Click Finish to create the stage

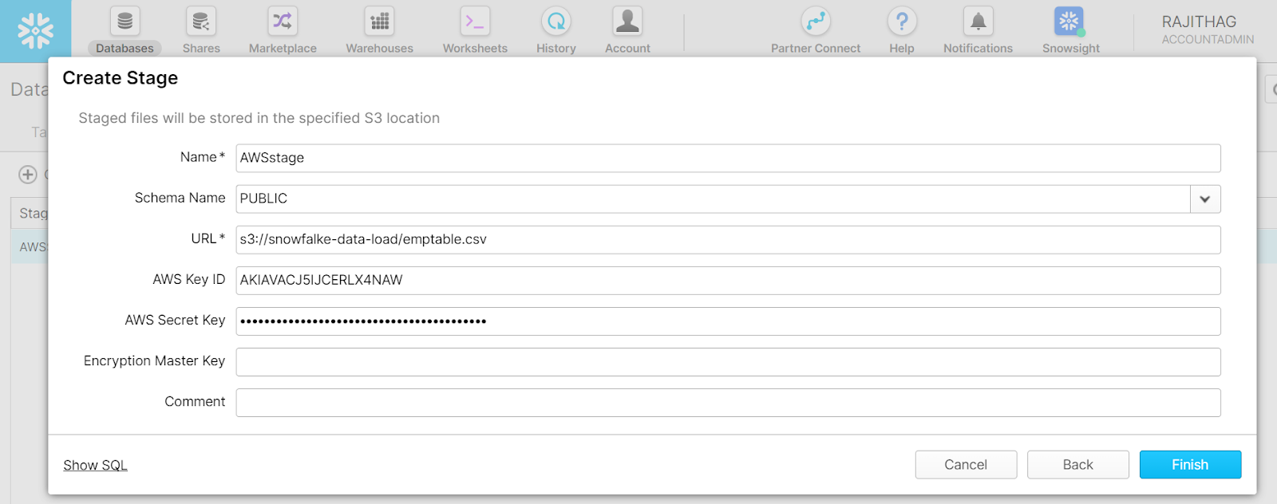click(1190, 464)
